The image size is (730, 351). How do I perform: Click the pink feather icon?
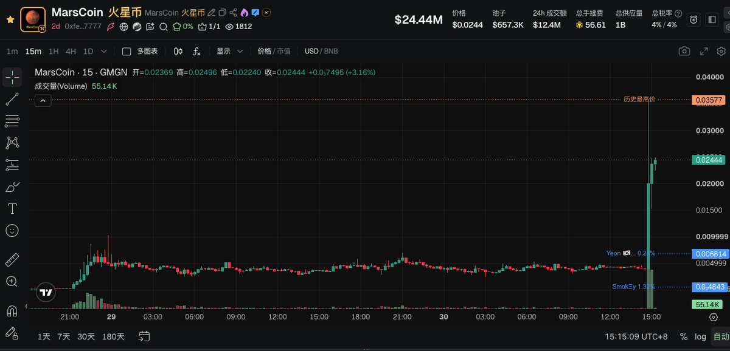tap(111, 27)
